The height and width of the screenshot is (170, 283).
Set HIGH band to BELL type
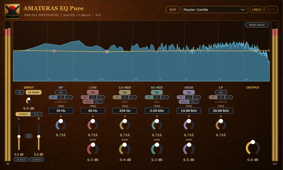point(194,102)
